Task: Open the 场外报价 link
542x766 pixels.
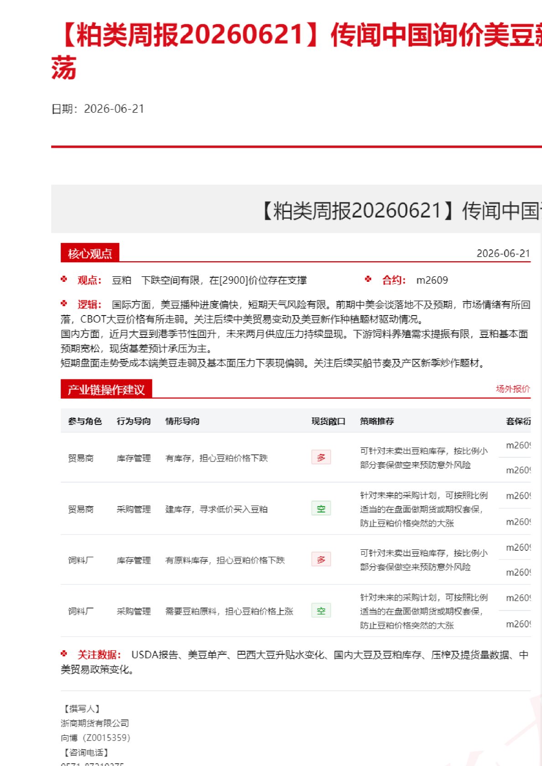Action: [x=513, y=389]
